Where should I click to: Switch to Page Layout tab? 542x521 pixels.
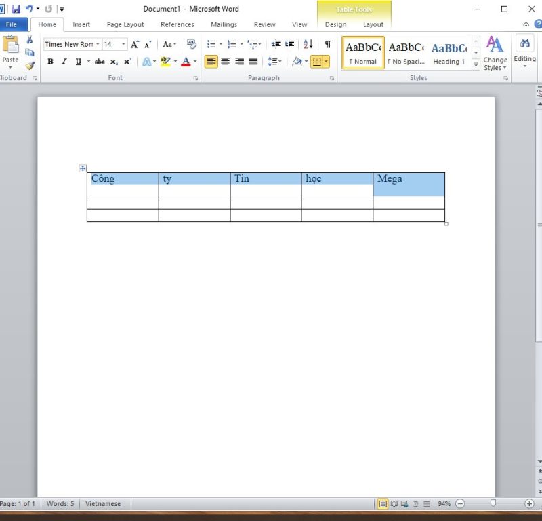click(125, 24)
